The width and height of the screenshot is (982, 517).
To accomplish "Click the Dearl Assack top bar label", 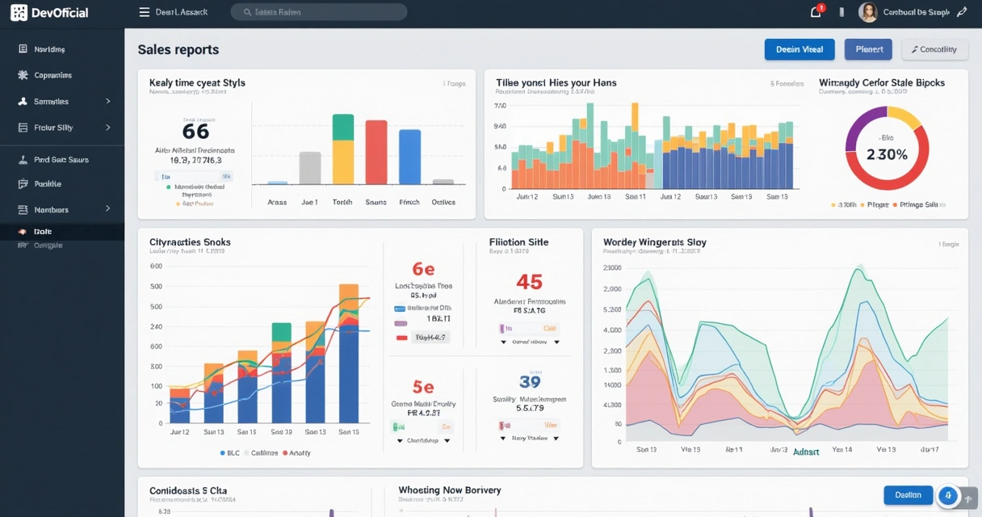I will click(x=182, y=12).
